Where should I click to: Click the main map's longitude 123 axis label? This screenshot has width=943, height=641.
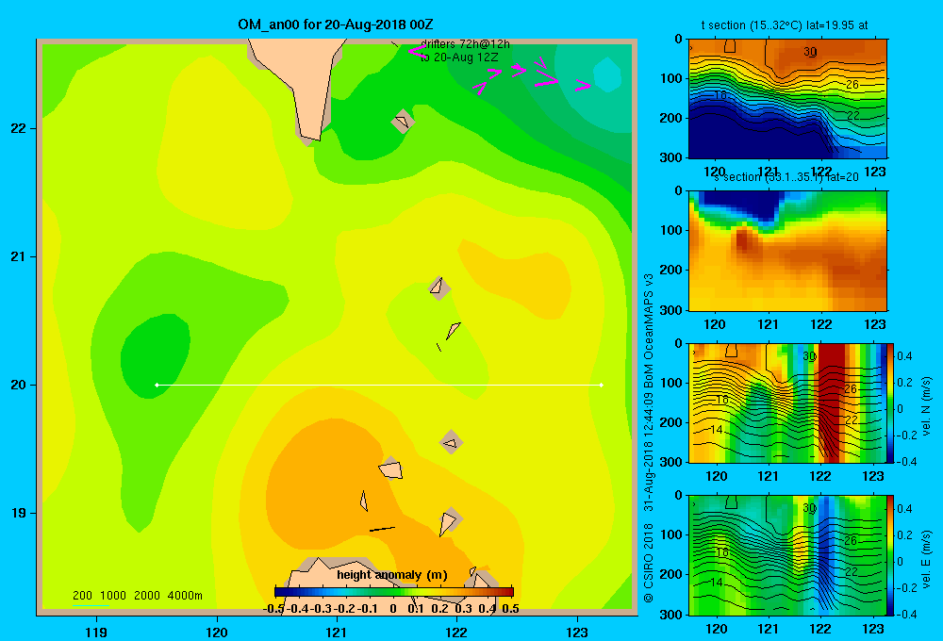[x=577, y=632]
